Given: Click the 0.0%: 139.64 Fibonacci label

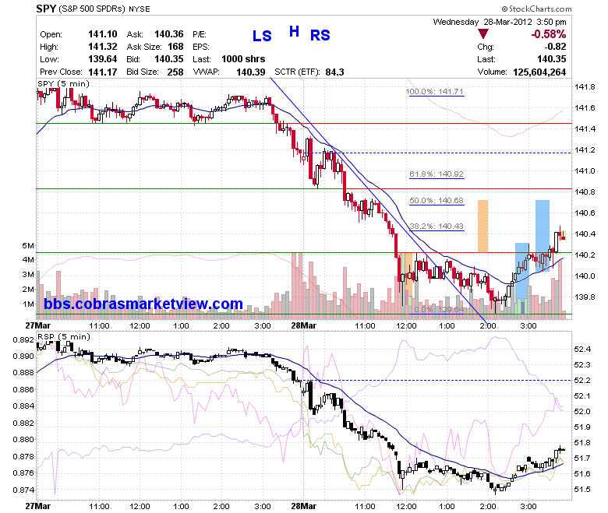Looking at the screenshot, I should [x=439, y=309].
